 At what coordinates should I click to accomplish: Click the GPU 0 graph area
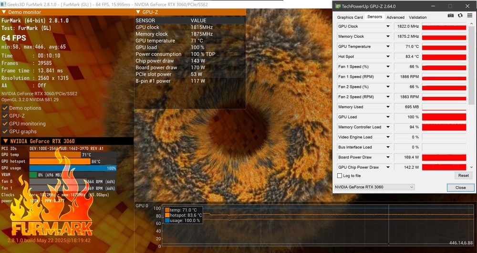(318, 225)
